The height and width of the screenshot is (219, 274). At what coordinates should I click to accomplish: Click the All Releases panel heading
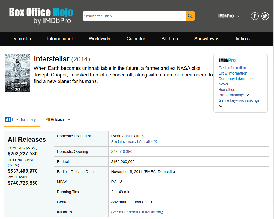coord(27,140)
